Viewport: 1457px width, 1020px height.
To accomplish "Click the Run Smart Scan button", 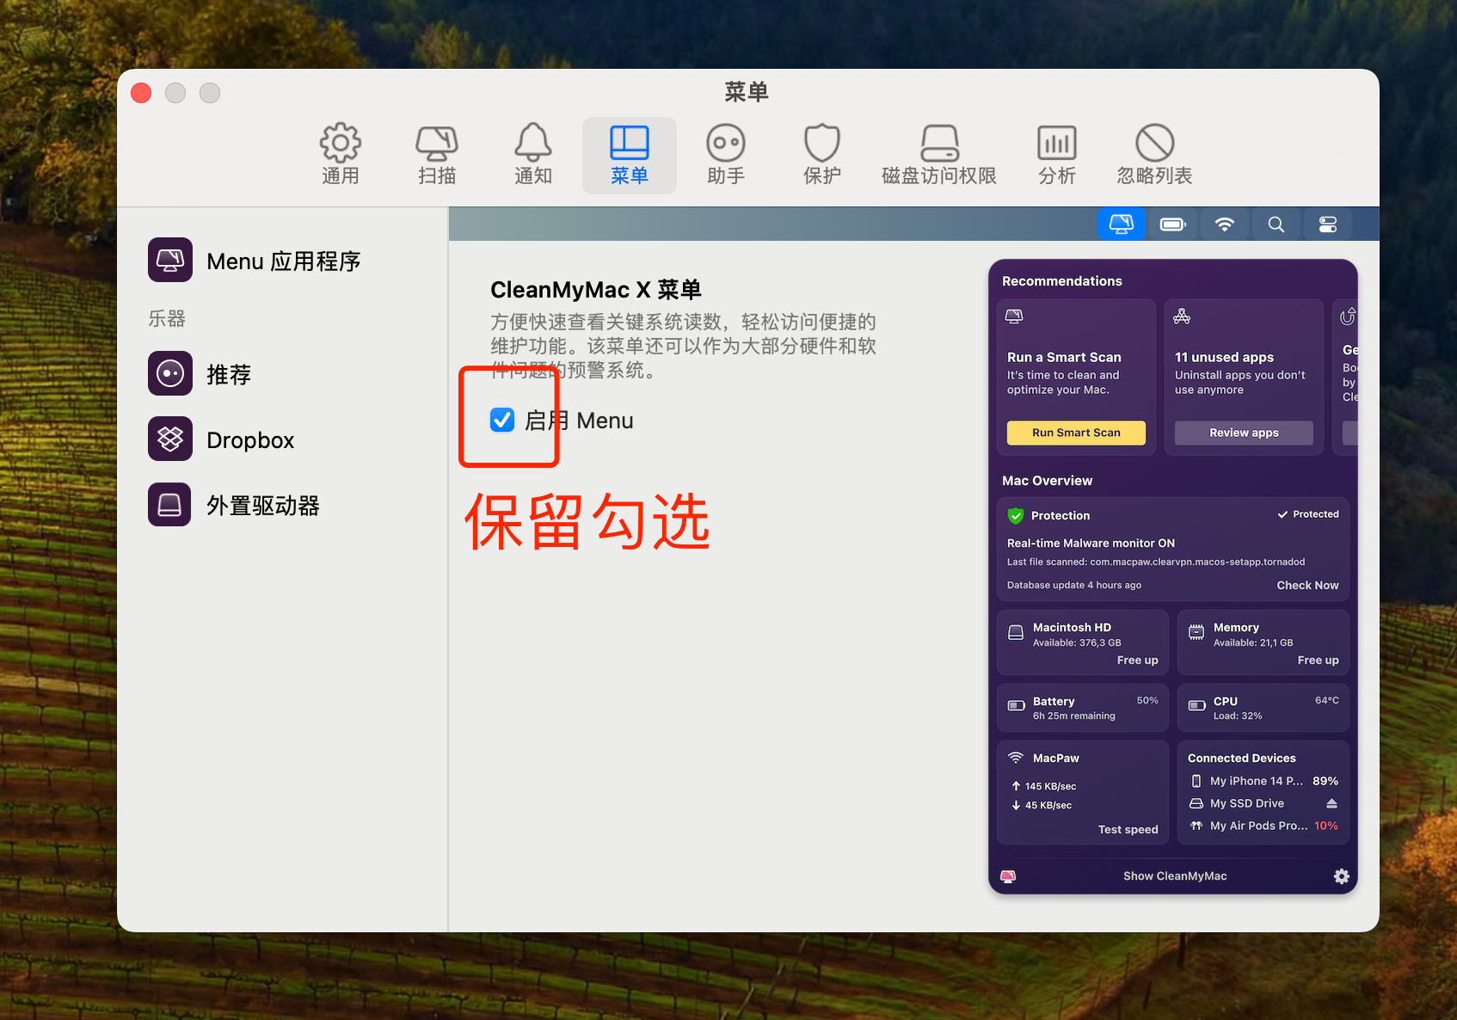I will point(1076,433).
